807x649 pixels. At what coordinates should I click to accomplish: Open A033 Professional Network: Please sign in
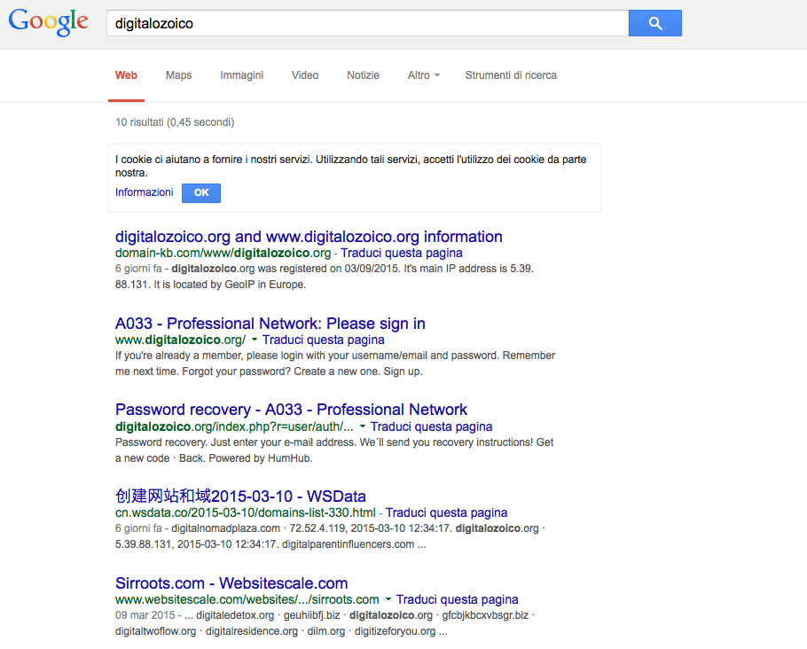pyautogui.click(x=270, y=324)
